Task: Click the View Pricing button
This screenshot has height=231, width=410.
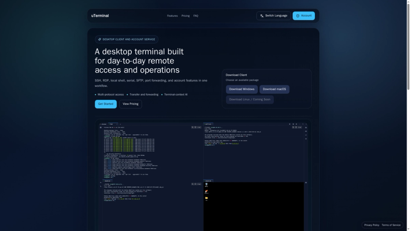Action: pos(130,104)
